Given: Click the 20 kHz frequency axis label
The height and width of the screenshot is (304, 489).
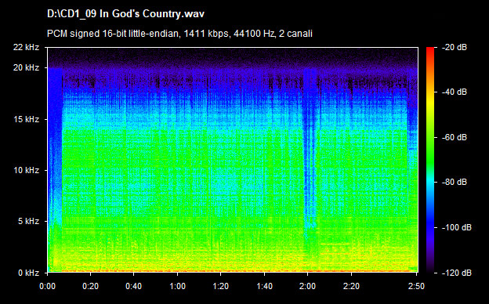Looking at the screenshot, I should (x=26, y=67).
